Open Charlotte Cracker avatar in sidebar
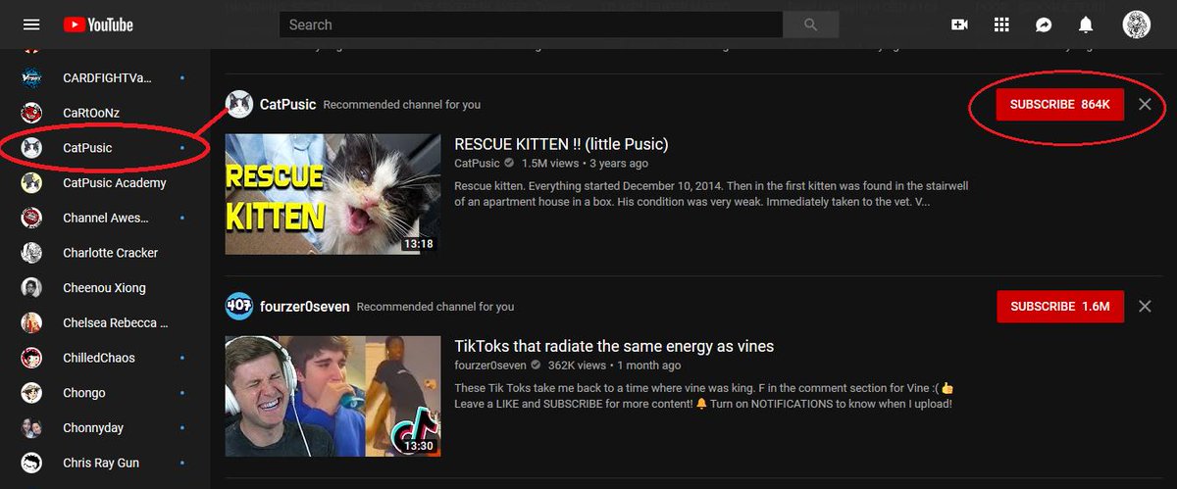 tap(31, 253)
